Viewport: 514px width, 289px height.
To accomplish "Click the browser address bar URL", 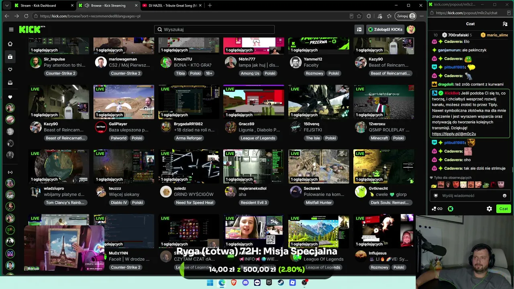I will [90, 16].
